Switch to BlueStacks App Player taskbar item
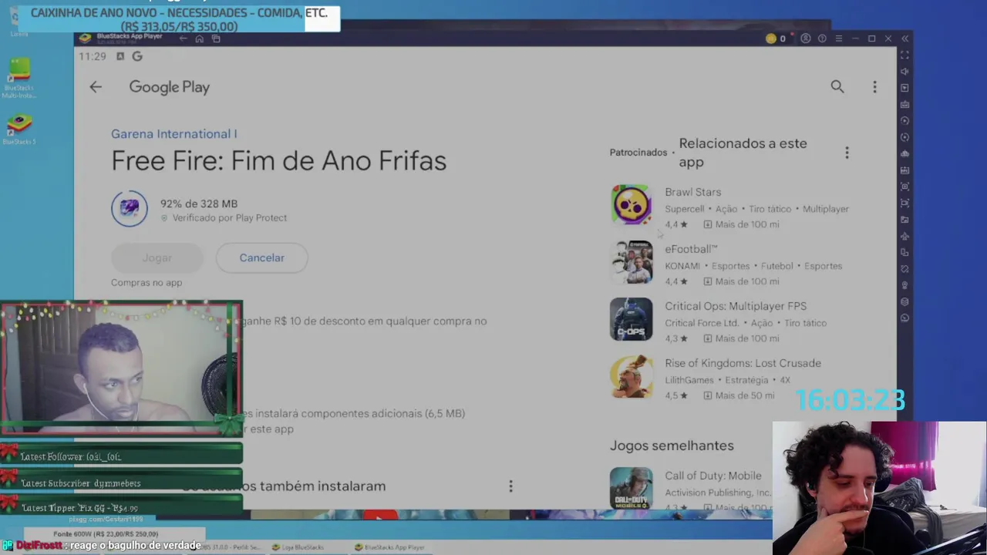 390,547
